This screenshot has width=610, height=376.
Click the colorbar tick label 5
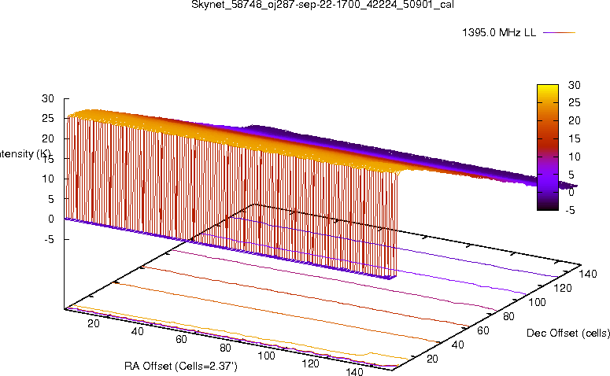click(x=571, y=175)
